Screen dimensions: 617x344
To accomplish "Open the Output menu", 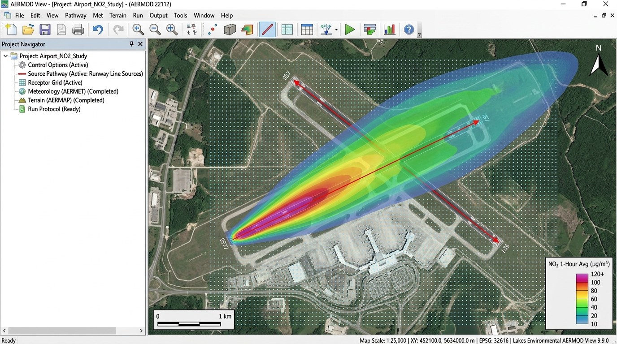I will tap(158, 15).
